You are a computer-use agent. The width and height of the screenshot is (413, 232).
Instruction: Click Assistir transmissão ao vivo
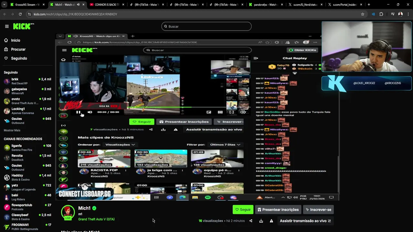coord(305,221)
